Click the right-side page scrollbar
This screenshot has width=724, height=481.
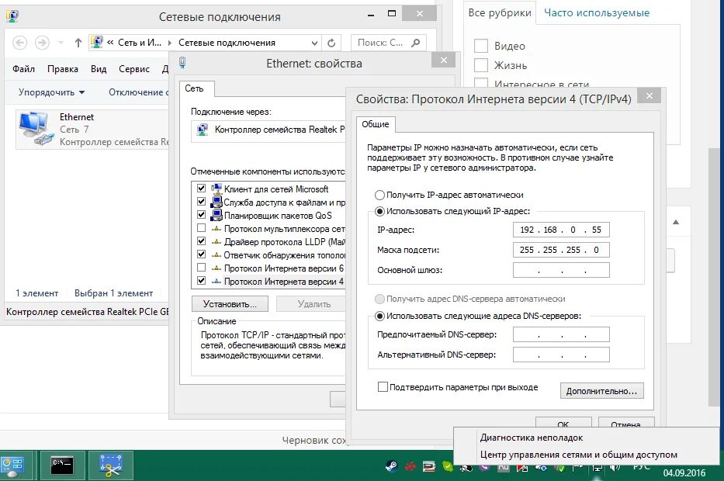(714, 277)
